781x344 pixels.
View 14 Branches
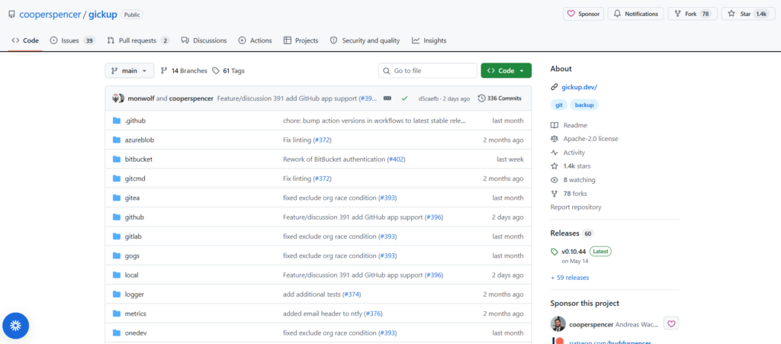point(184,71)
